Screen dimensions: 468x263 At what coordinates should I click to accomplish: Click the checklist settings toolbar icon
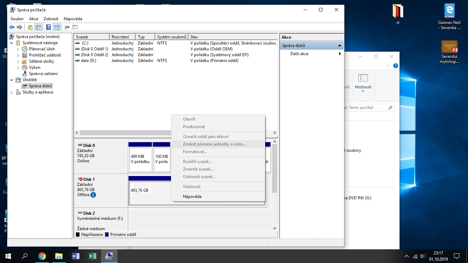(x=75, y=27)
